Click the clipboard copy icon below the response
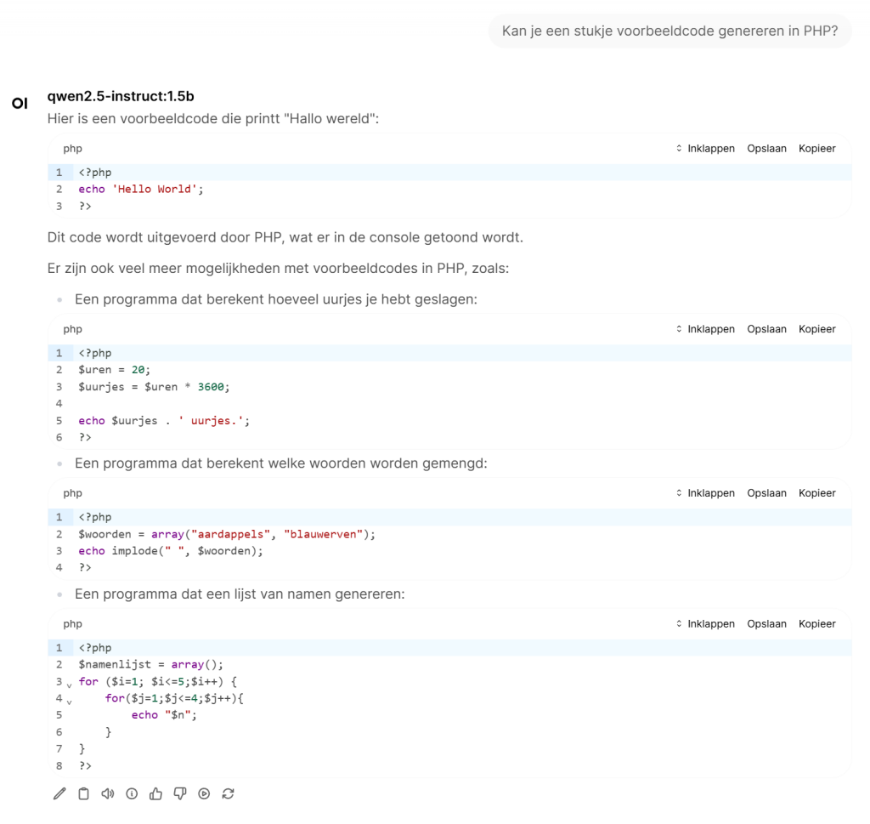Screen dimensions: 870x824 pyautogui.click(x=83, y=794)
